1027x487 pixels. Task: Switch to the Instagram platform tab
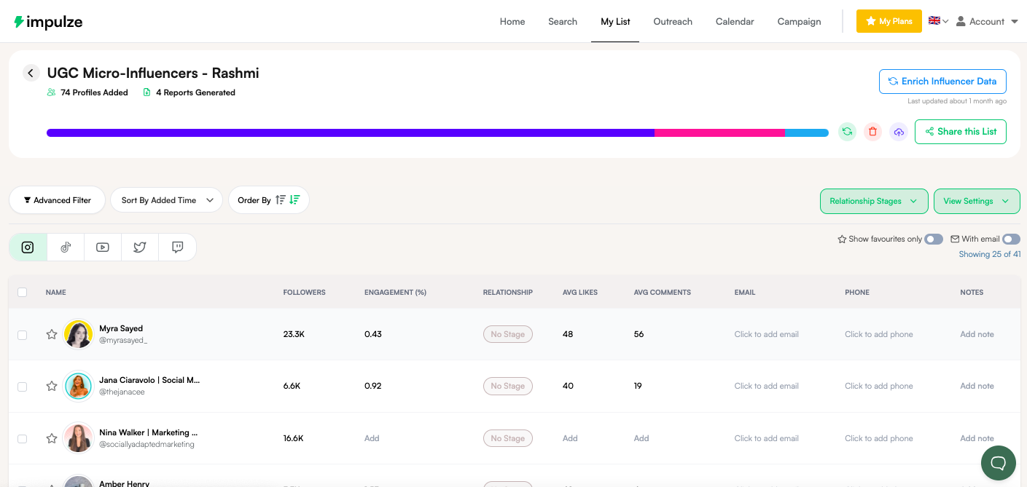28,247
